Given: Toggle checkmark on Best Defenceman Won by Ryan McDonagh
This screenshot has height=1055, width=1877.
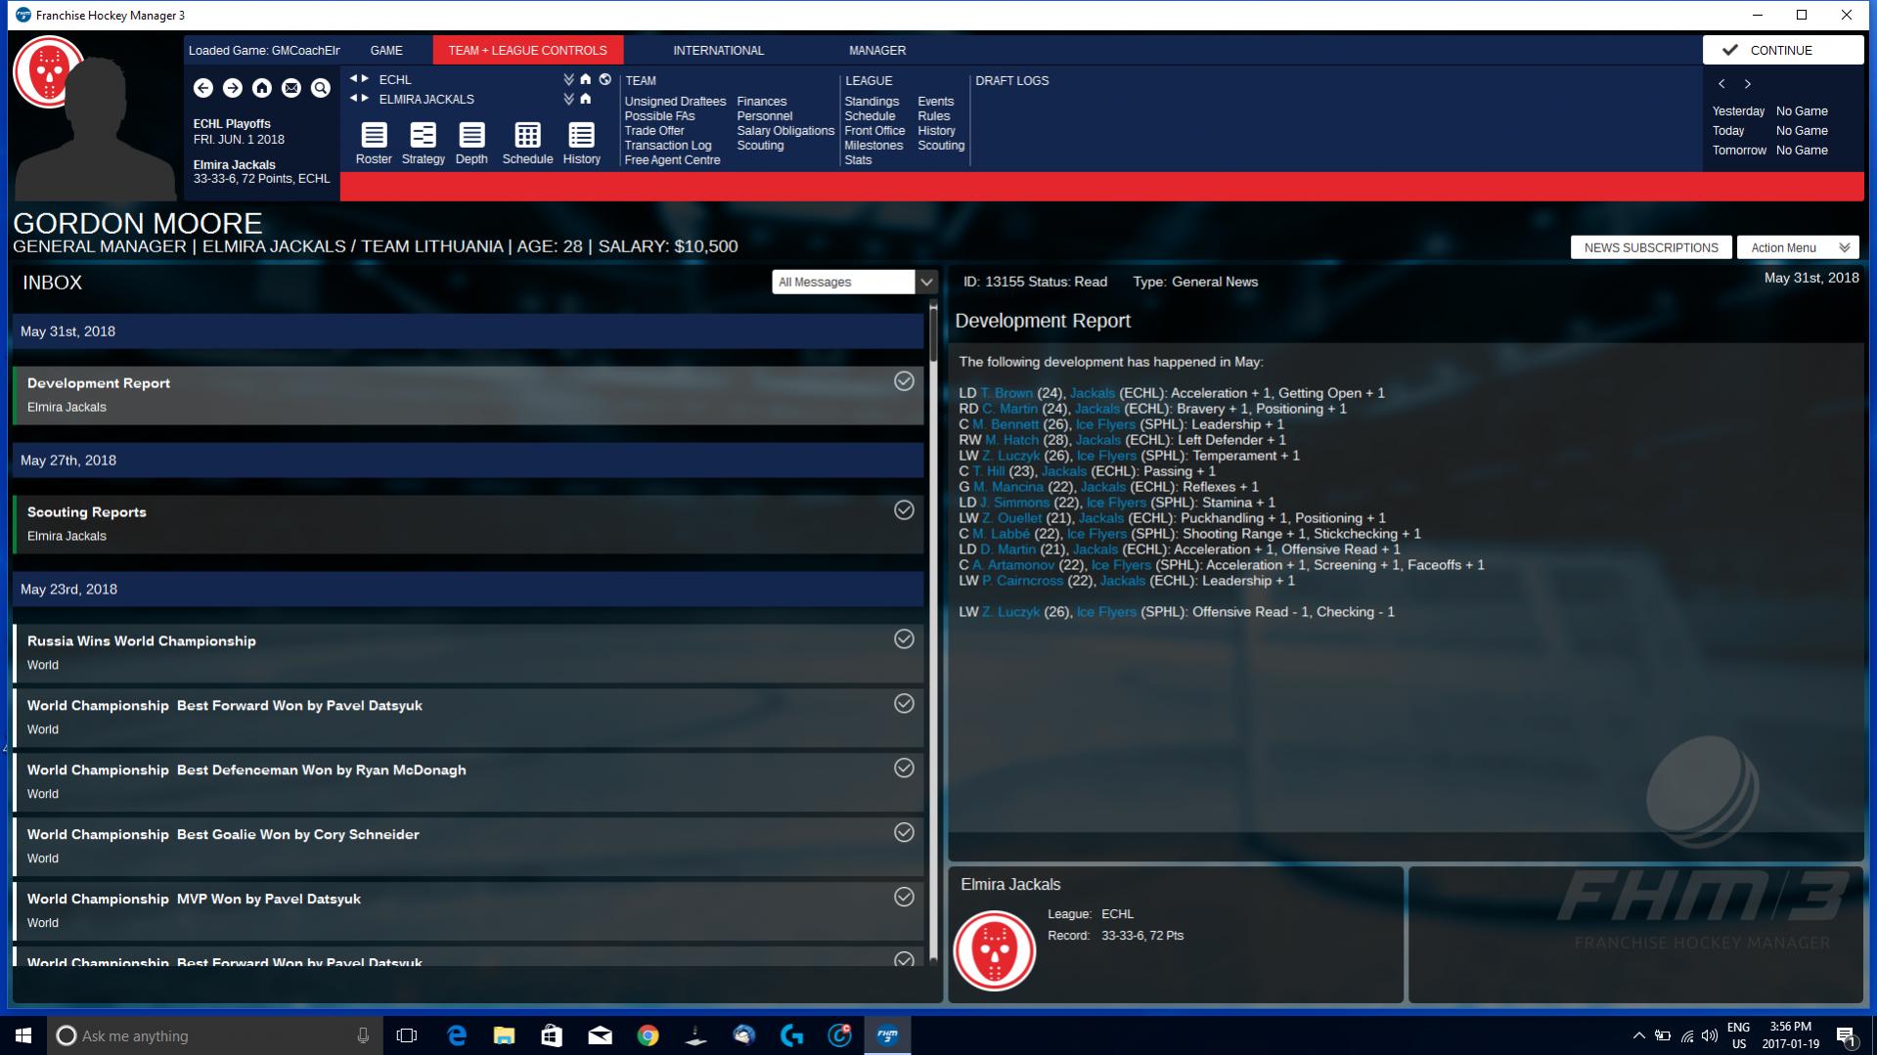Looking at the screenshot, I should point(904,769).
